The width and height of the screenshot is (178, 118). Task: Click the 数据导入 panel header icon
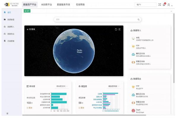tap(131, 30)
